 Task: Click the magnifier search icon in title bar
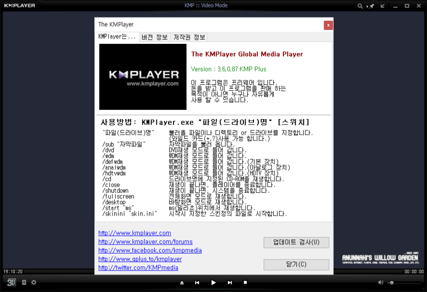coord(360,6)
